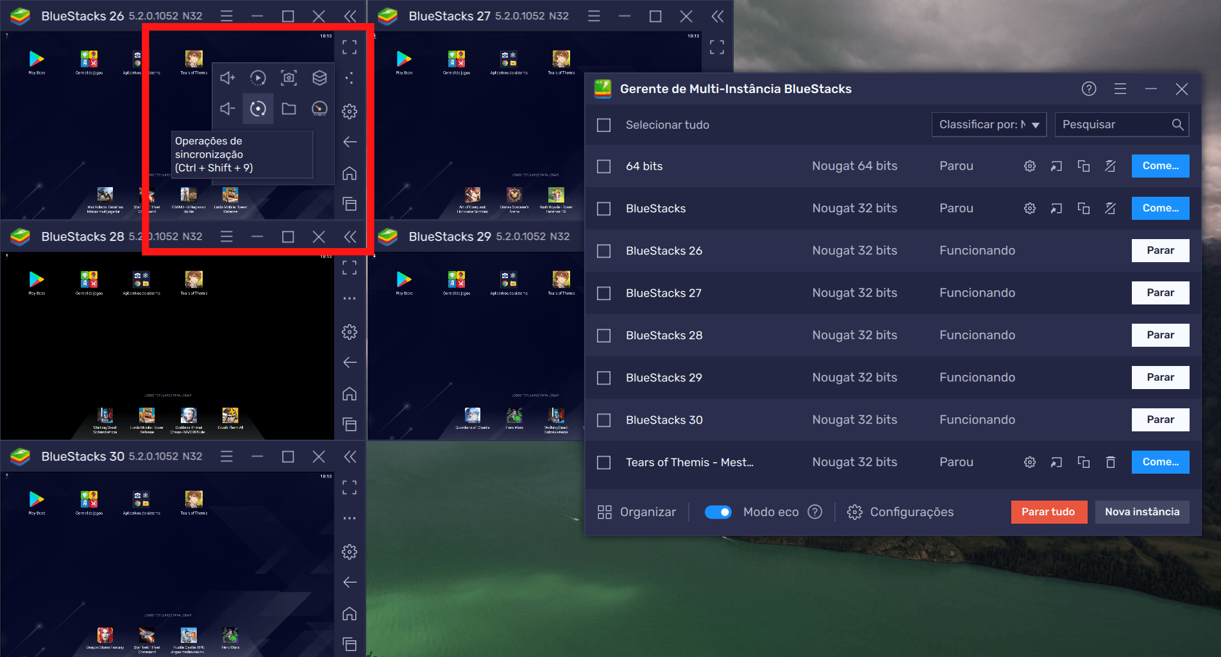The width and height of the screenshot is (1221, 657).
Task: Open disk cleanup icon for BlueStacks row
Action: (x=1111, y=208)
